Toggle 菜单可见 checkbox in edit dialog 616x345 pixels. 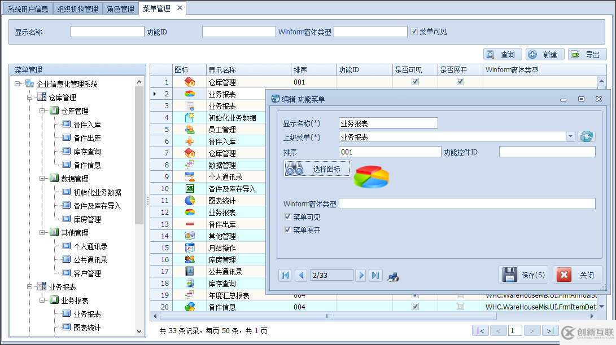(x=287, y=217)
